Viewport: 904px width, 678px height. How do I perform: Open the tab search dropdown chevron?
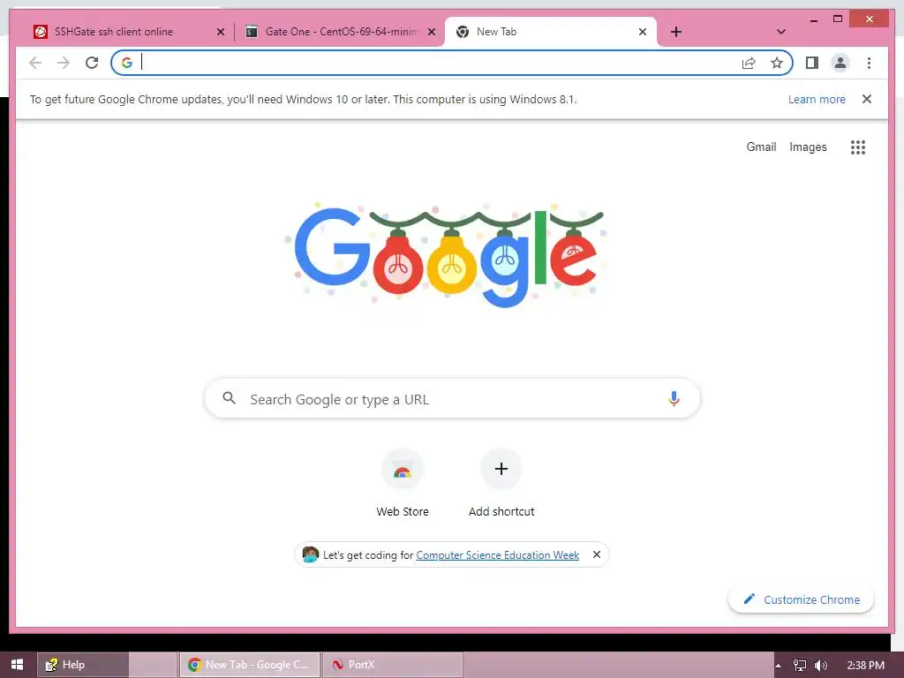(x=780, y=32)
